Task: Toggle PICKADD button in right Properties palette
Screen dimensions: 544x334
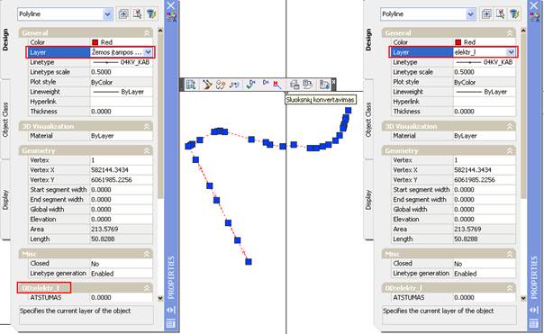Action: click(x=486, y=14)
